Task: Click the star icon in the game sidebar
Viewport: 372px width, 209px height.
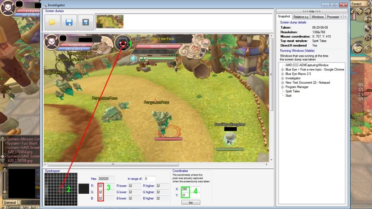Action: (x=368, y=37)
